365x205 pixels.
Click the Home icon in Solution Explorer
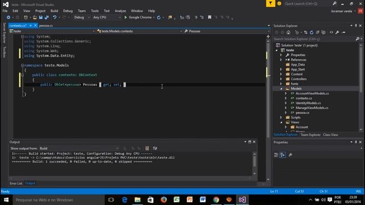289,32
